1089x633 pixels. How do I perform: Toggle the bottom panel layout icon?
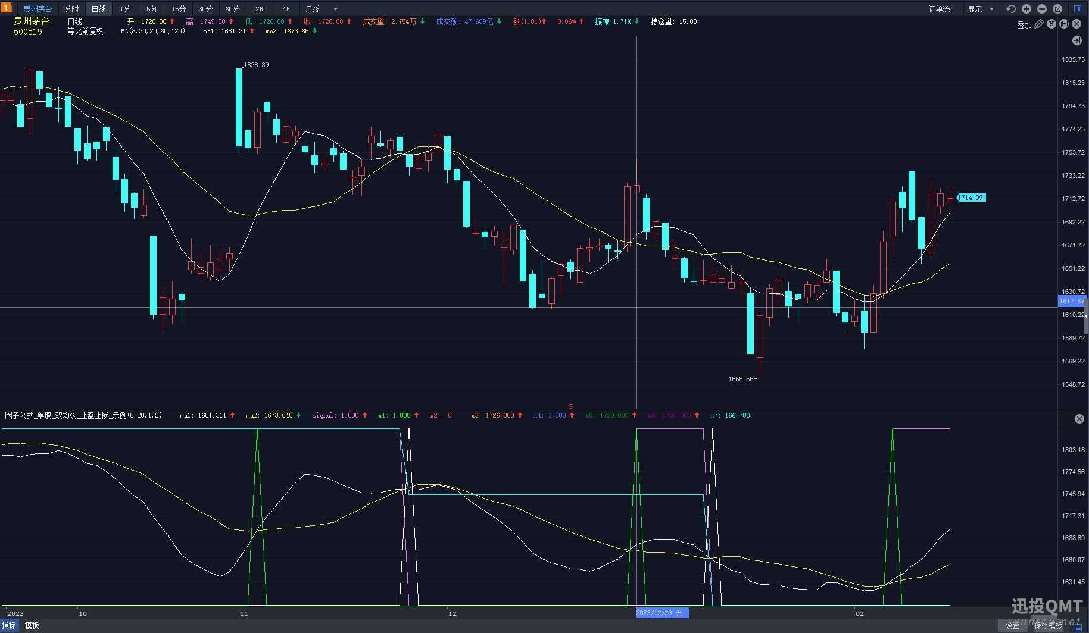1078,626
